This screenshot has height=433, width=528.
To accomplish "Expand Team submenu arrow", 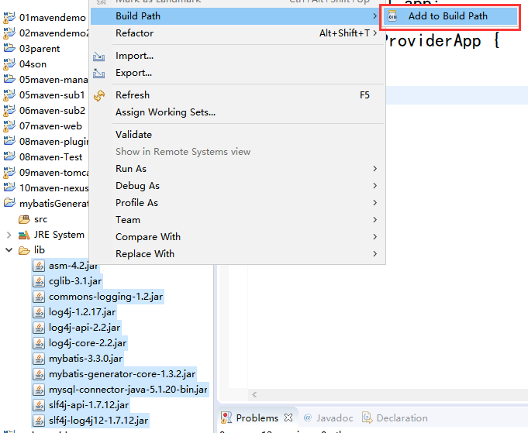I will coord(374,220).
